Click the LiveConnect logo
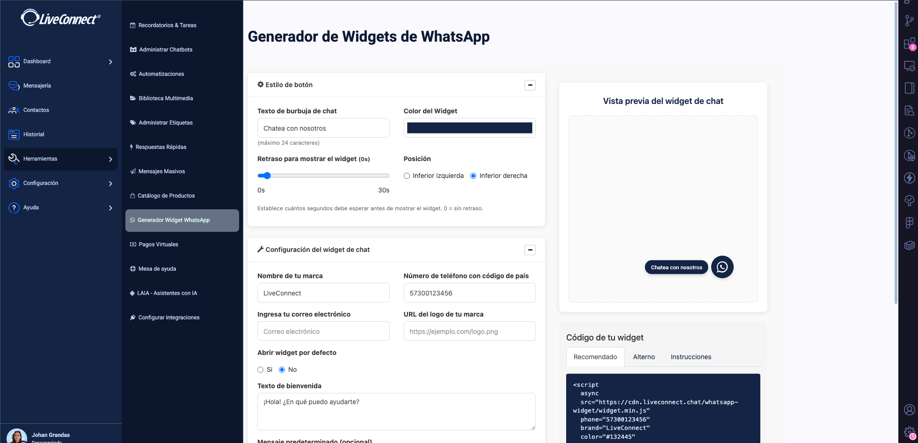 tap(61, 18)
